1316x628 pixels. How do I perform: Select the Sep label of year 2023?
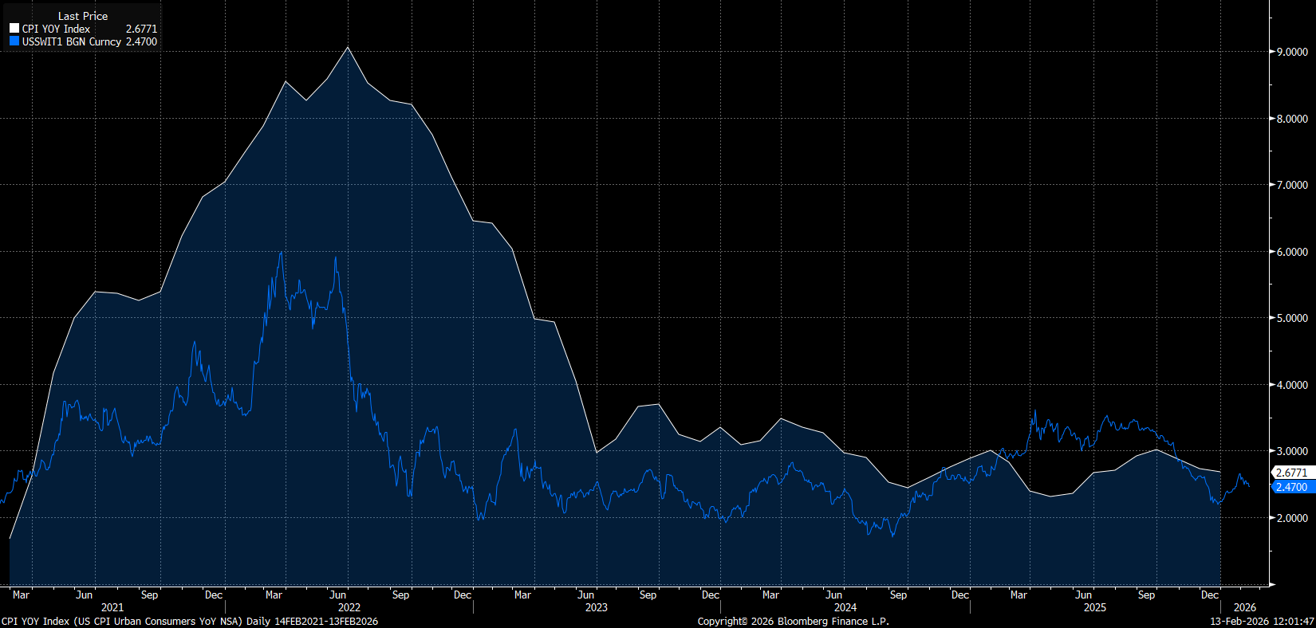tap(648, 595)
